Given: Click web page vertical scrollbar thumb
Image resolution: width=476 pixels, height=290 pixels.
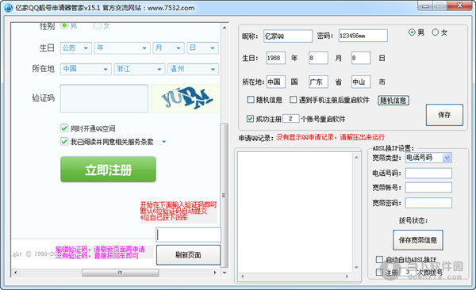Looking at the screenshot, I should pyautogui.click(x=224, y=195).
